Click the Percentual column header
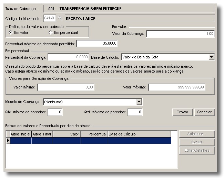 coord(94,134)
